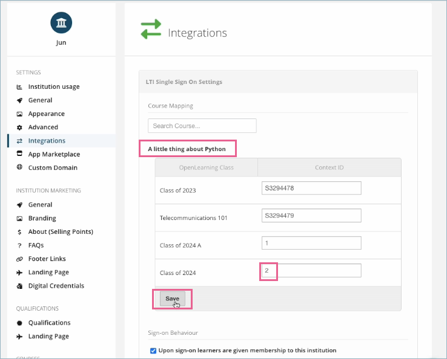Click the institution building avatar icon
The image size is (447, 359).
(61, 22)
